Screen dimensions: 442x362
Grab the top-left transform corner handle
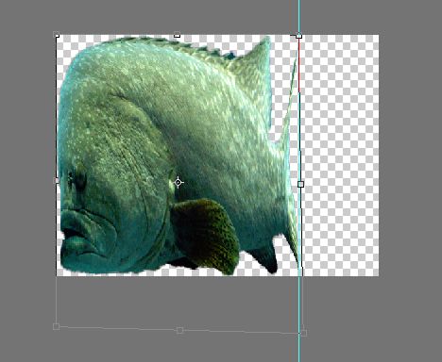click(57, 34)
